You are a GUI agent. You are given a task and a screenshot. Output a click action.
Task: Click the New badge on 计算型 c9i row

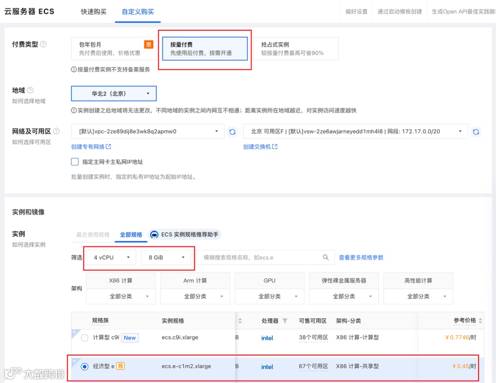[130, 337]
